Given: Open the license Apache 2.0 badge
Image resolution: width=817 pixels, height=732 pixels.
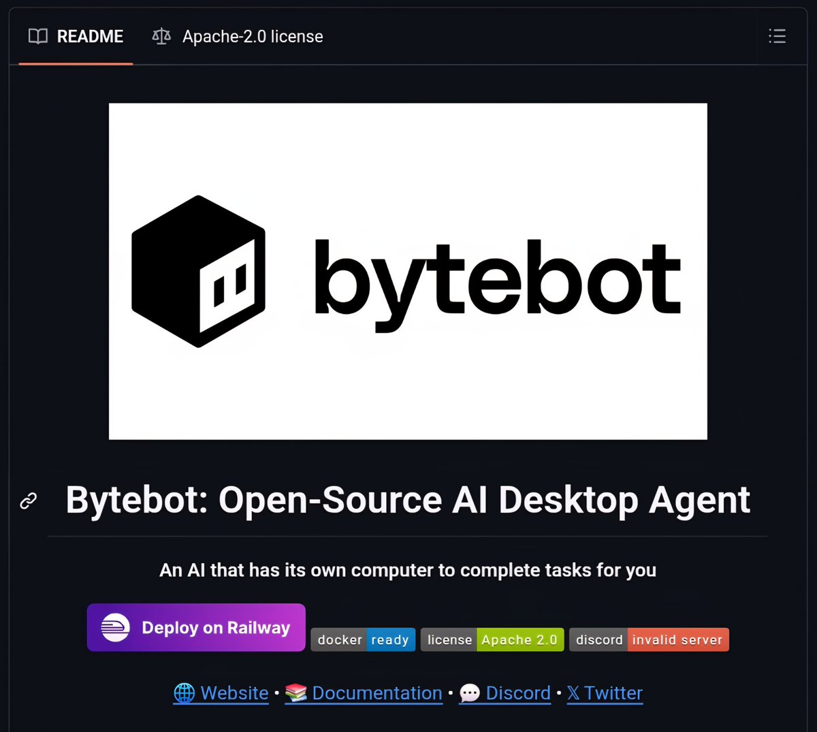Looking at the screenshot, I should 492,639.
